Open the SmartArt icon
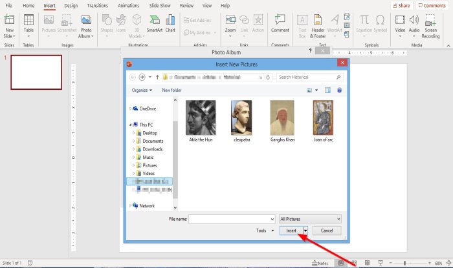This screenshot has width=453, height=268. pos(155,20)
